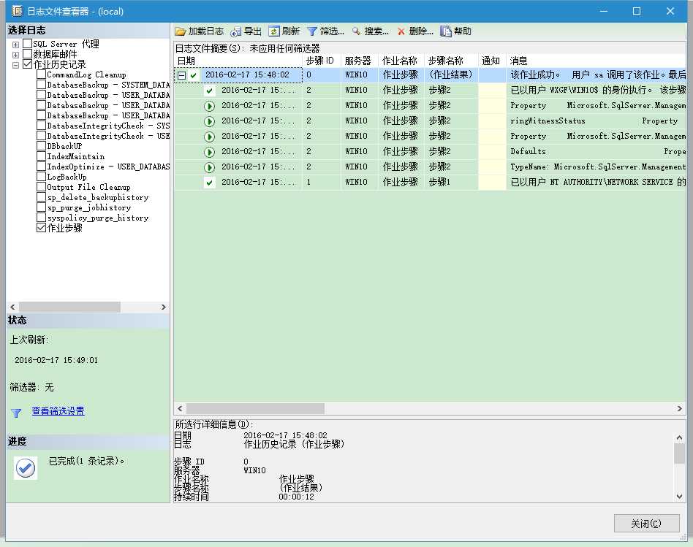This screenshot has height=547, width=693.
Task: Click the completed checkmark icon under 进度
Action: pyautogui.click(x=26, y=468)
